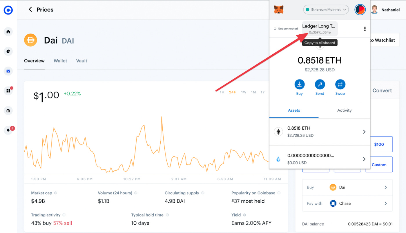Viewport: 406px width, 233px height.
Task: Select the 1Y chart range
Action: click(x=262, y=92)
